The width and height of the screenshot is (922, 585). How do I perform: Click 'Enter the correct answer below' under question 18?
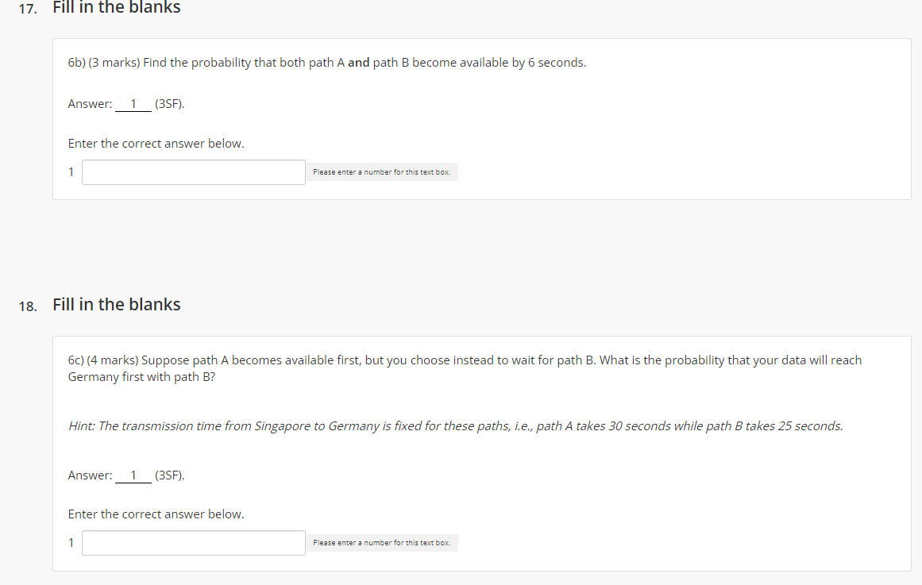point(156,514)
